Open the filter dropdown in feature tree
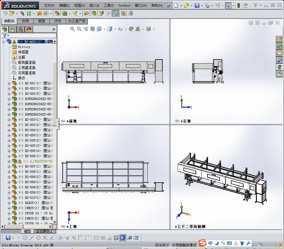Image resolution: width=284 pixels, height=249 pixels. point(8,36)
